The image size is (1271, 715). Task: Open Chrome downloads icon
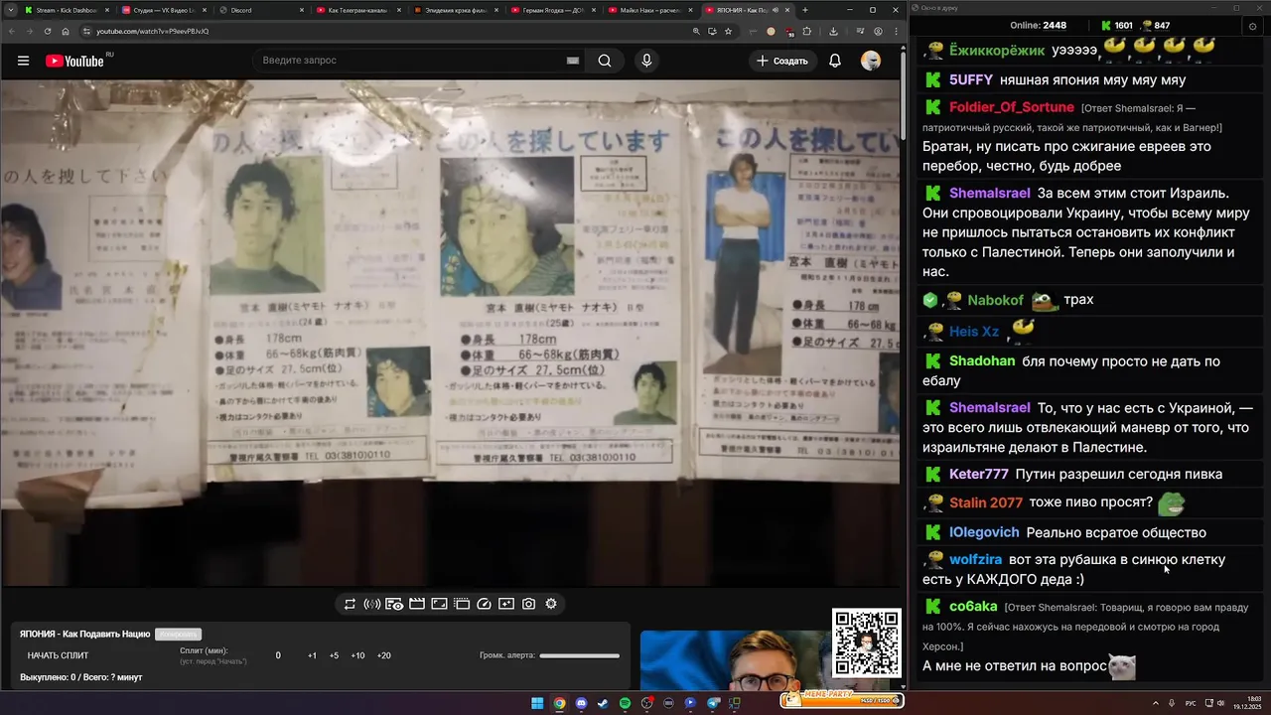coord(831,31)
